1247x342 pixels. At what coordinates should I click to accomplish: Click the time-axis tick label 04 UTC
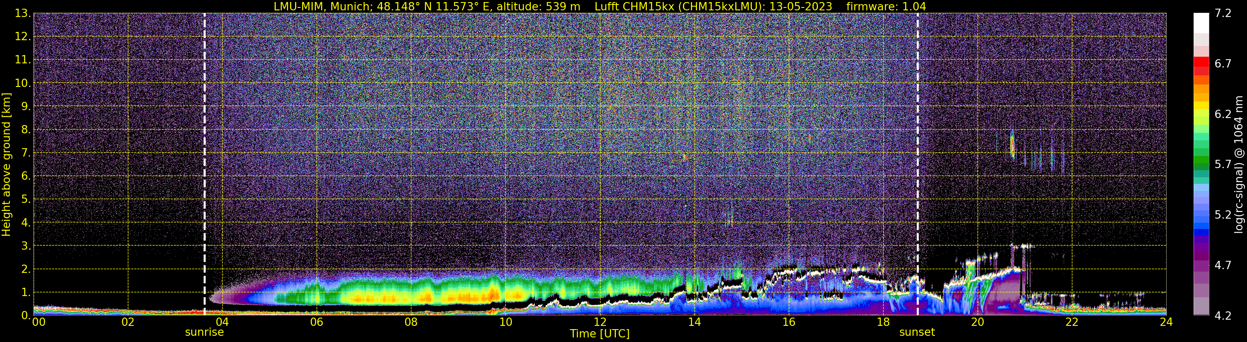[222, 323]
